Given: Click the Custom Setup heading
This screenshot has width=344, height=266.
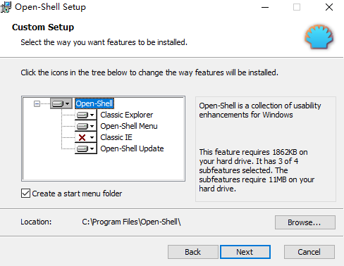Looking at the screenshot, I should [43, 27].
